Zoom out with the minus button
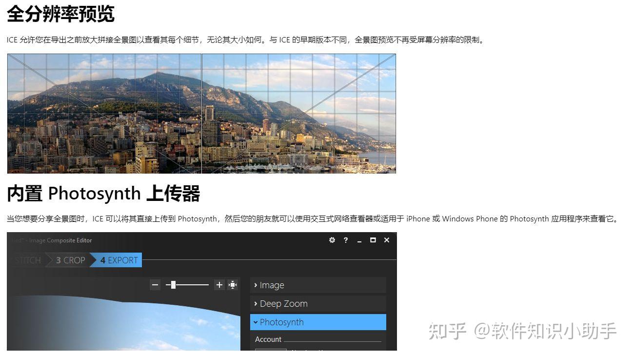The width and height of the screenshot is (633, 356). click(155, 285)
